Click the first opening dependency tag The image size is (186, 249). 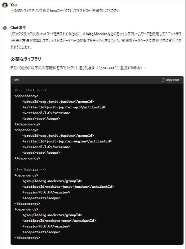pyautogui.click(x=26, y=96)
